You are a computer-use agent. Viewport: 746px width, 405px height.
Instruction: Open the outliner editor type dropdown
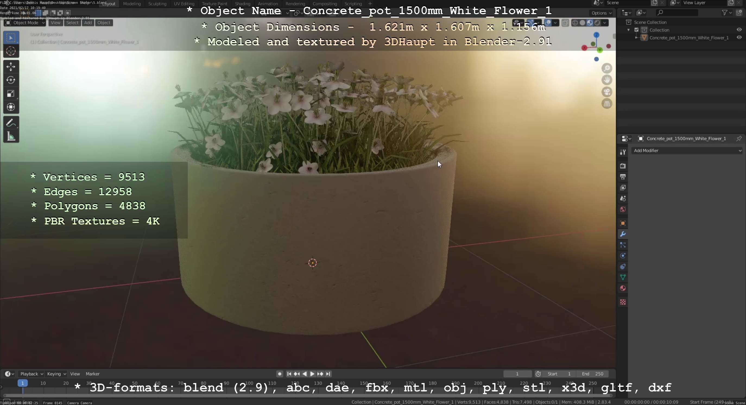(626, 12)
